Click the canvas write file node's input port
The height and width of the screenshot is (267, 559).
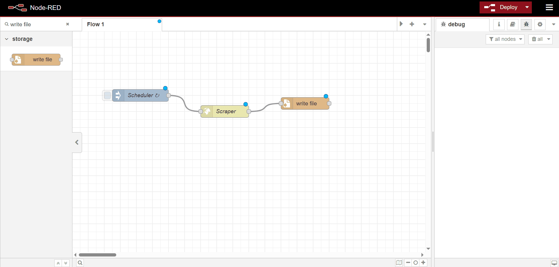click(281, 104)
